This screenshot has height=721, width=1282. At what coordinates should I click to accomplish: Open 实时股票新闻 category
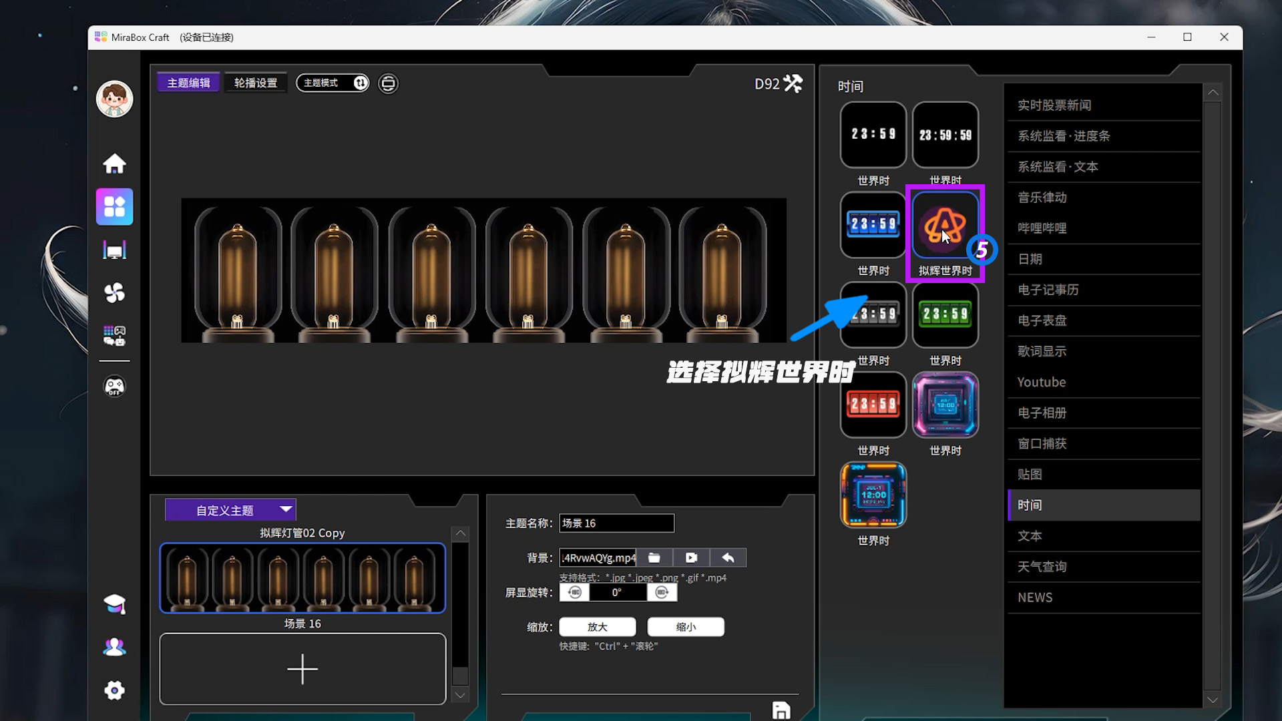click(x=1104, y=105)
